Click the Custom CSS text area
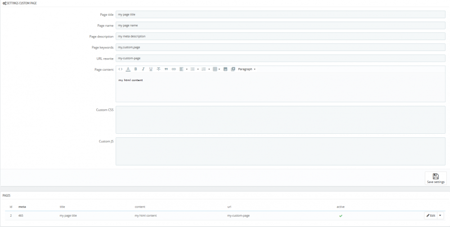Image resolution: width=450 pixels, height=227 pixels. [280, 120]
